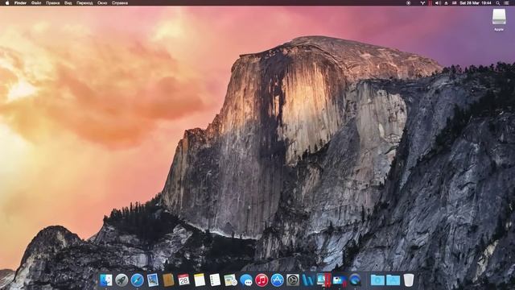Click the eject icon in menu bar

447,3
